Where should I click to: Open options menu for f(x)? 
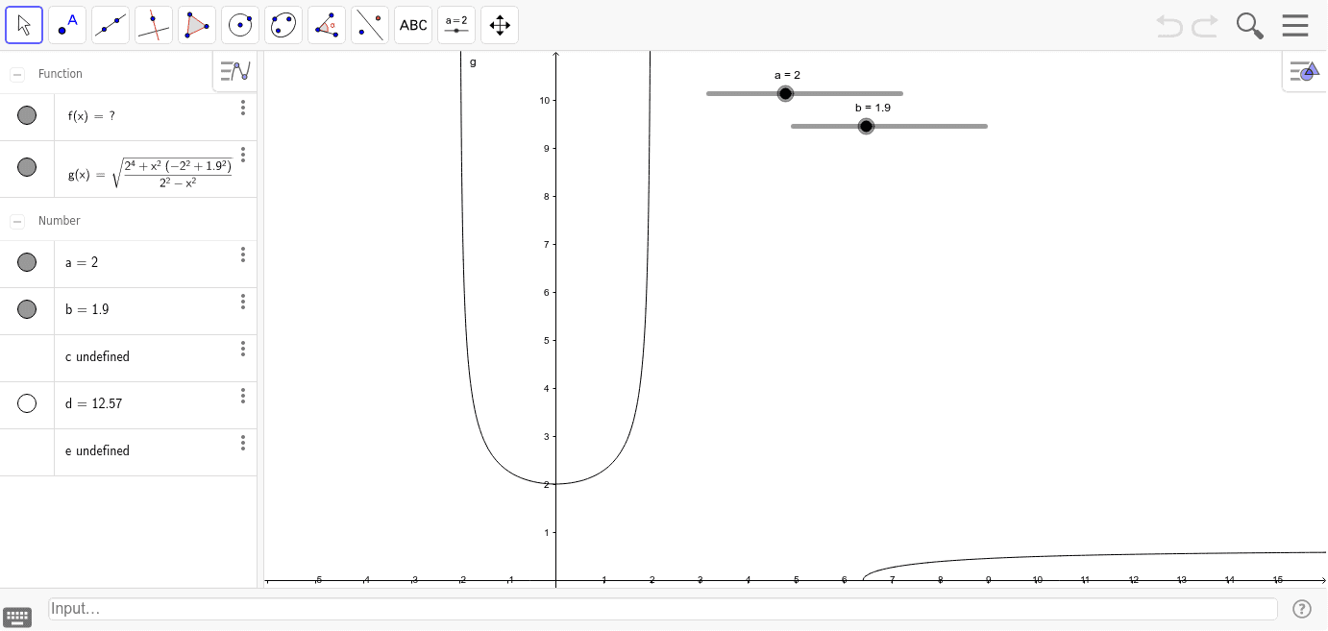pos(243,108)
